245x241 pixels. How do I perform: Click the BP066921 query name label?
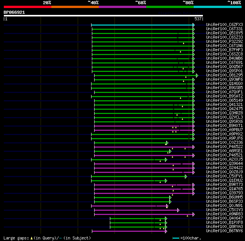[14, 12]
